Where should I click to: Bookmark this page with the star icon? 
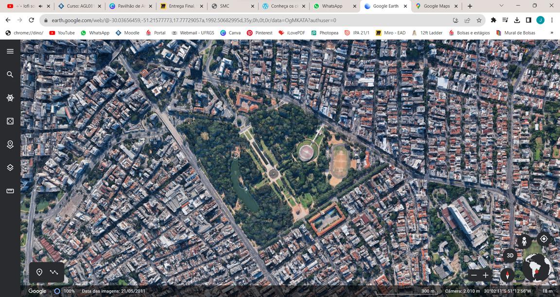[x=479, y=20]
